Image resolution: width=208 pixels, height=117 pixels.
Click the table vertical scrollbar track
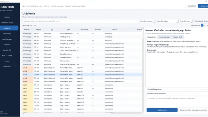[x=143, y=74]
